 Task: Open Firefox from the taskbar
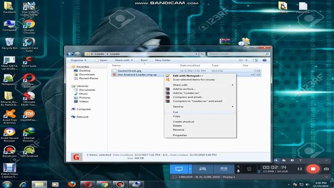point(72,184)
